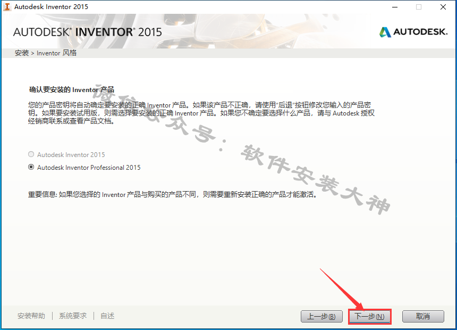457x330 pixels.
Task: Click the 安装 breadcrumb text
Action: pyautogui.click(x=22, y=53)
